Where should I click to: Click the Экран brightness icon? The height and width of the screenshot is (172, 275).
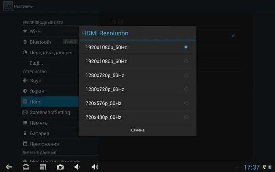[25, 91]
